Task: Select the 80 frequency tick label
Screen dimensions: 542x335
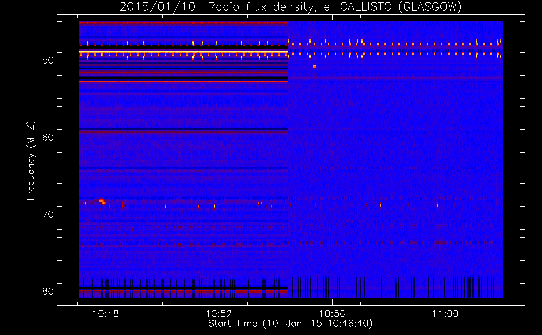Action: point(48,291)
